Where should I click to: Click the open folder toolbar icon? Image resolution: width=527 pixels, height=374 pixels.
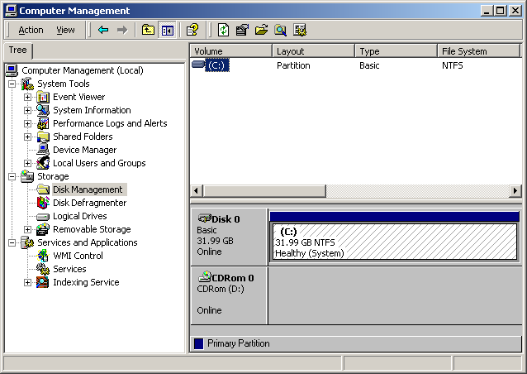coord(261,30)
